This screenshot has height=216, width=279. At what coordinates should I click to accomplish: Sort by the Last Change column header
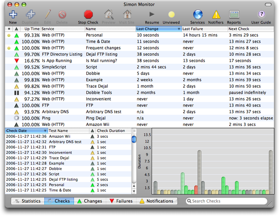pos(159,29)
